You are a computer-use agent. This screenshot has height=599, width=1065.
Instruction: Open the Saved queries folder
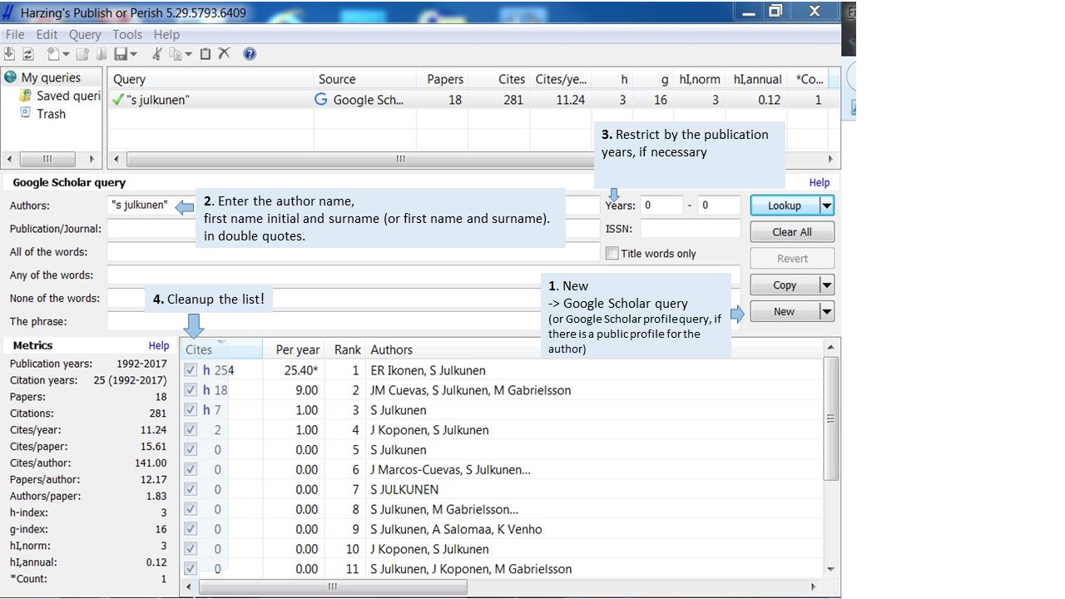click(60, 96)
